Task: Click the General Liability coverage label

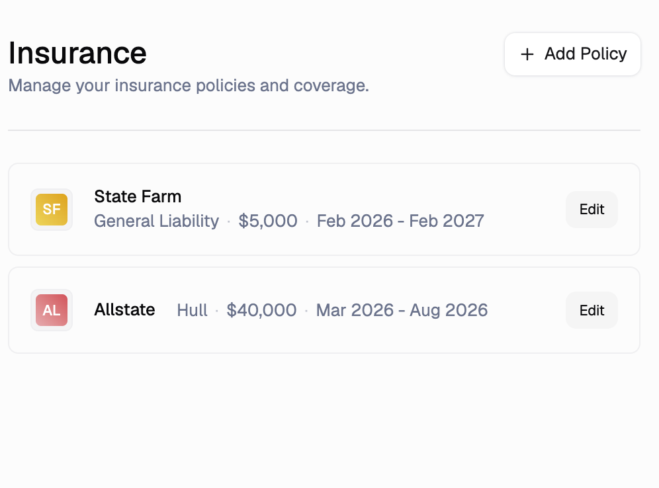Action: coord(155,222)
